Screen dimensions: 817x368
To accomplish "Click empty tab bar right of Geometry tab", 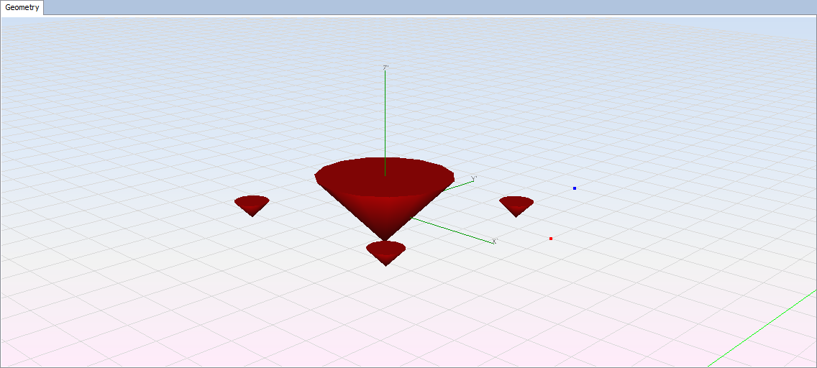I will point(432,8).
